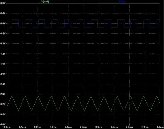
Task: Click the blue trace label at top
Action: (122, 2)
